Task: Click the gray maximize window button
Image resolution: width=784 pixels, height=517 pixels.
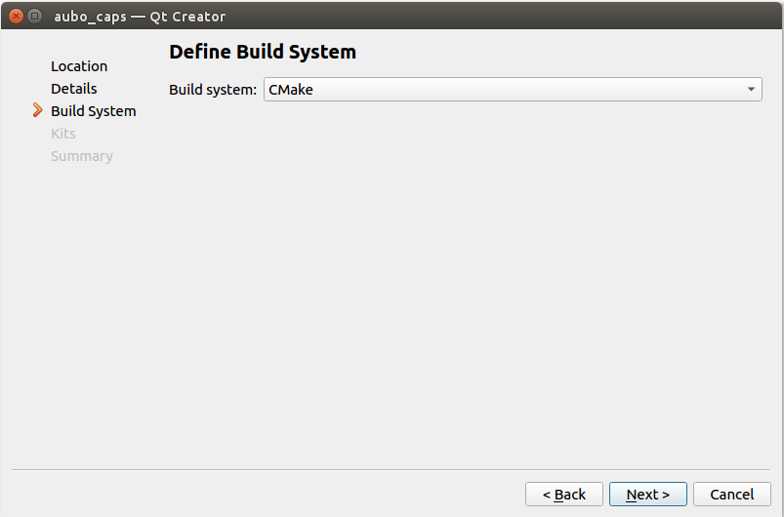Action: [x=34, y=16]
